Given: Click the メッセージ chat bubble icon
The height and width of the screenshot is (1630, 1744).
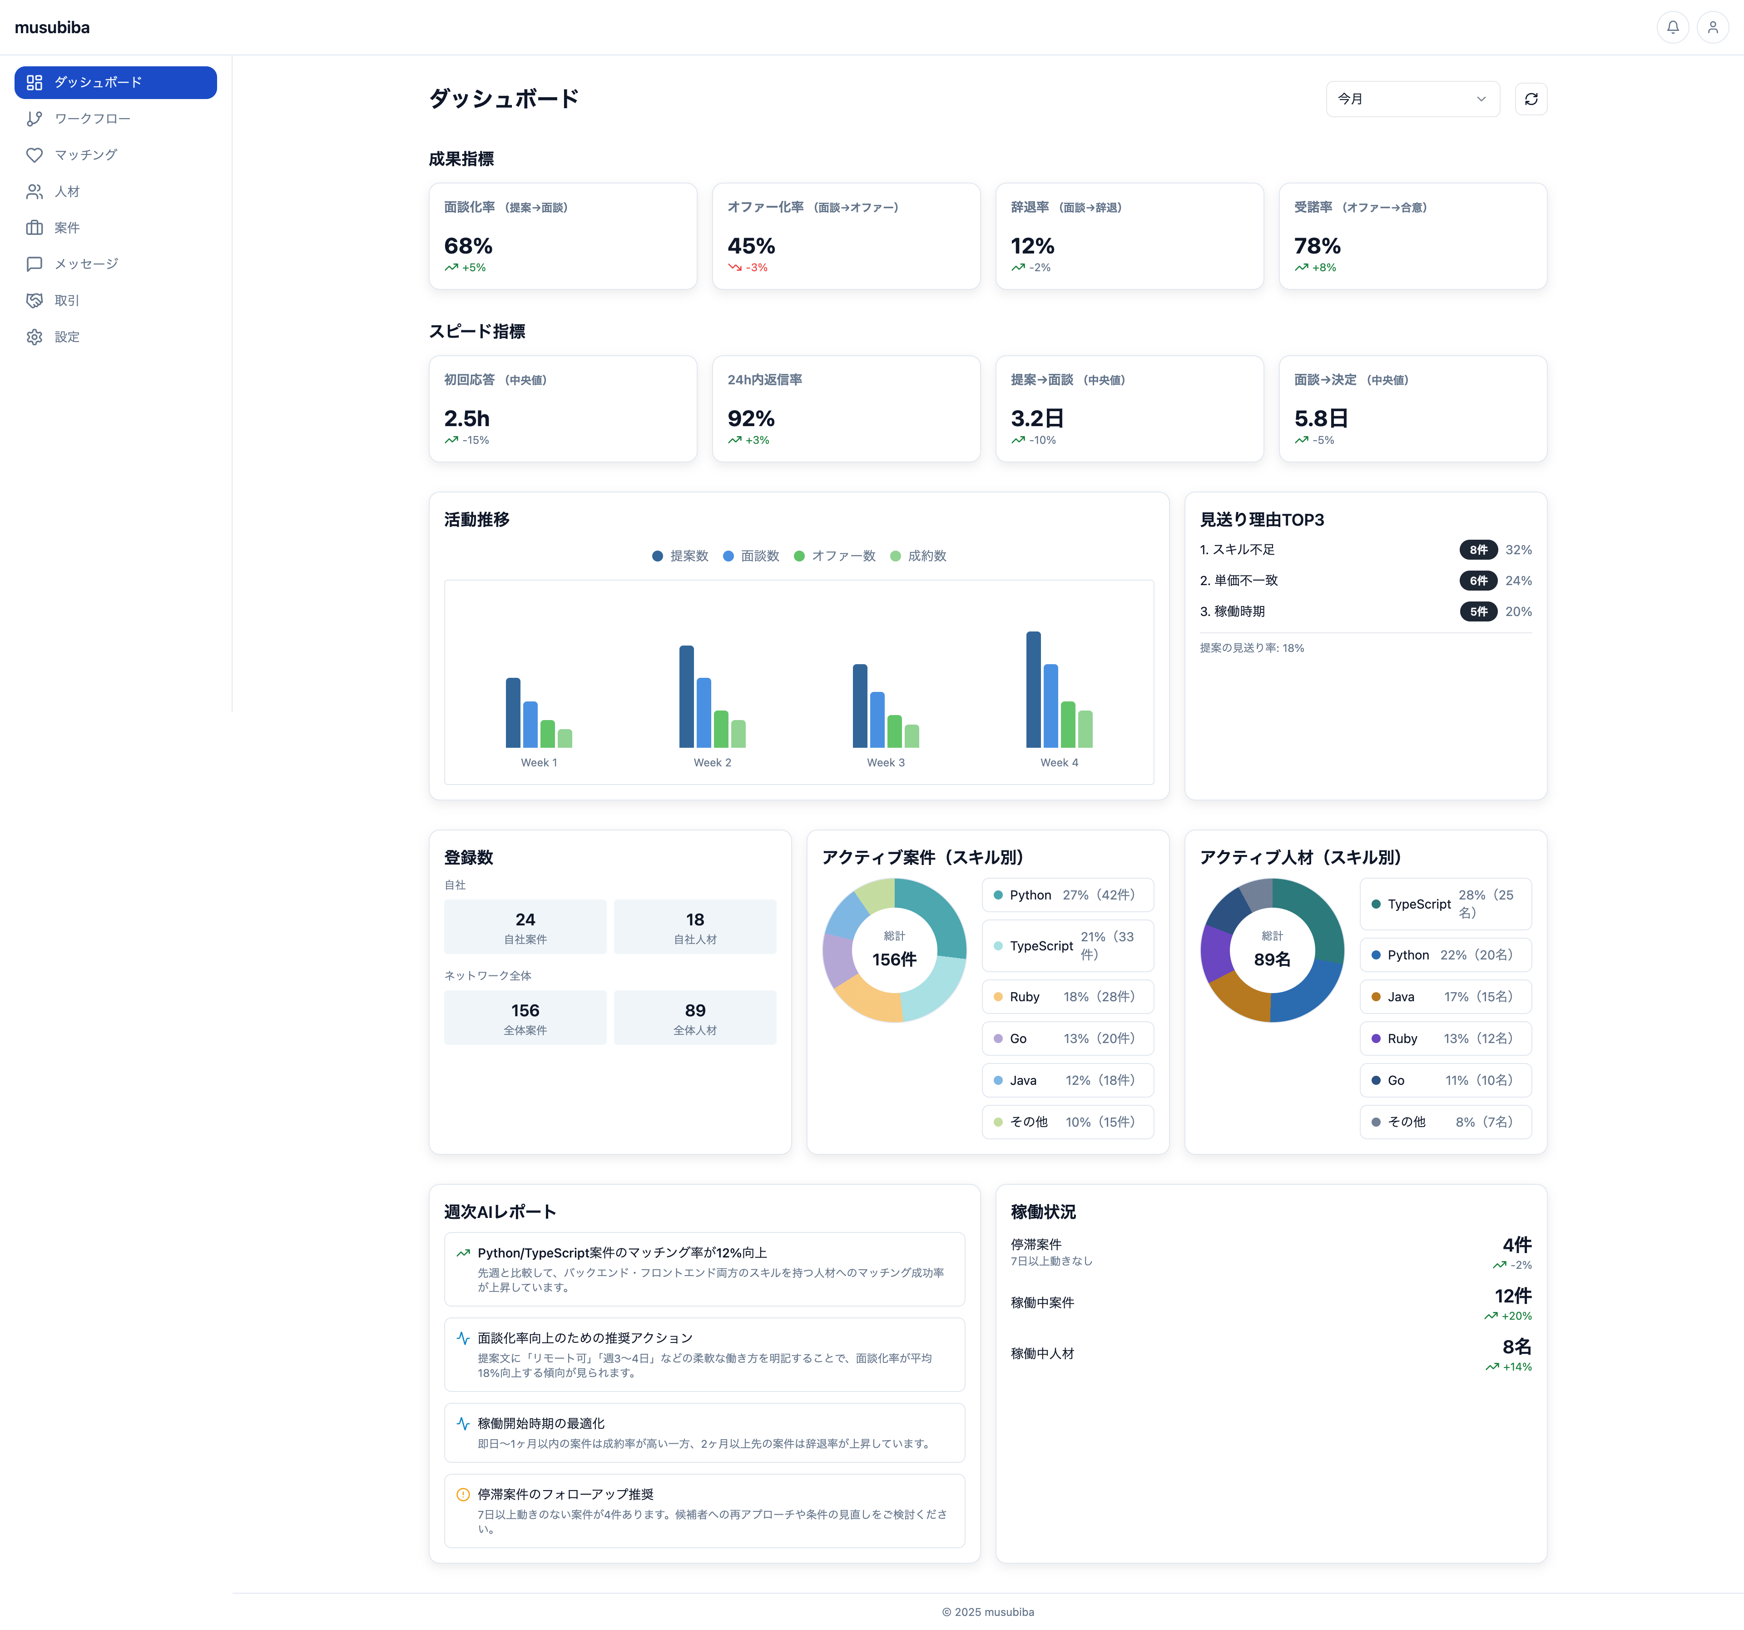Looking at the screenshot, I should point(34,264).
